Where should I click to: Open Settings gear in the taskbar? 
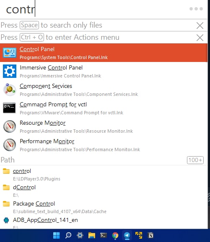[x=80, y=236]
